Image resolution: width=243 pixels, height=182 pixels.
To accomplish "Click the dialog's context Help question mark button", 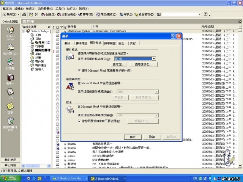I will [173, 36].
